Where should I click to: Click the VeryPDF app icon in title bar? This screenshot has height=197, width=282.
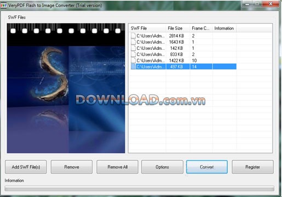coord(3,5)
